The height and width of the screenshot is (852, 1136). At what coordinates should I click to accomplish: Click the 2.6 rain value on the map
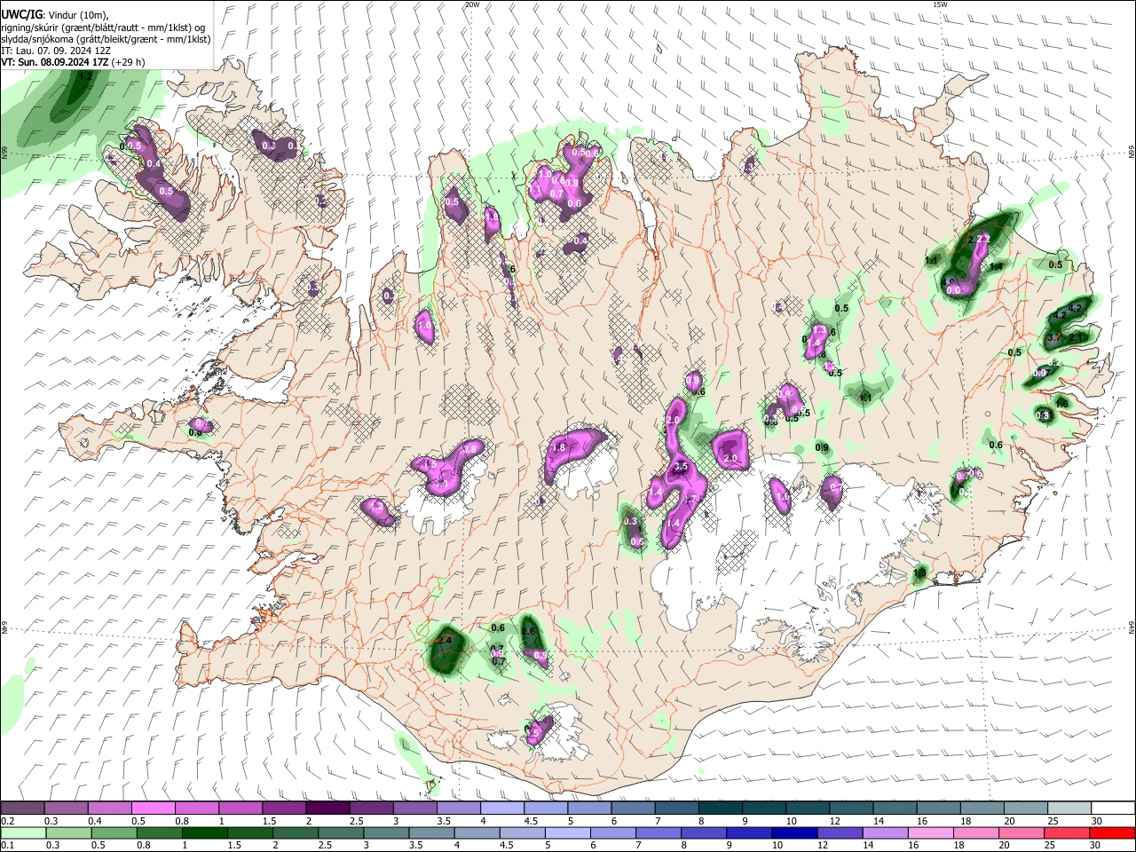coord(529,632)
